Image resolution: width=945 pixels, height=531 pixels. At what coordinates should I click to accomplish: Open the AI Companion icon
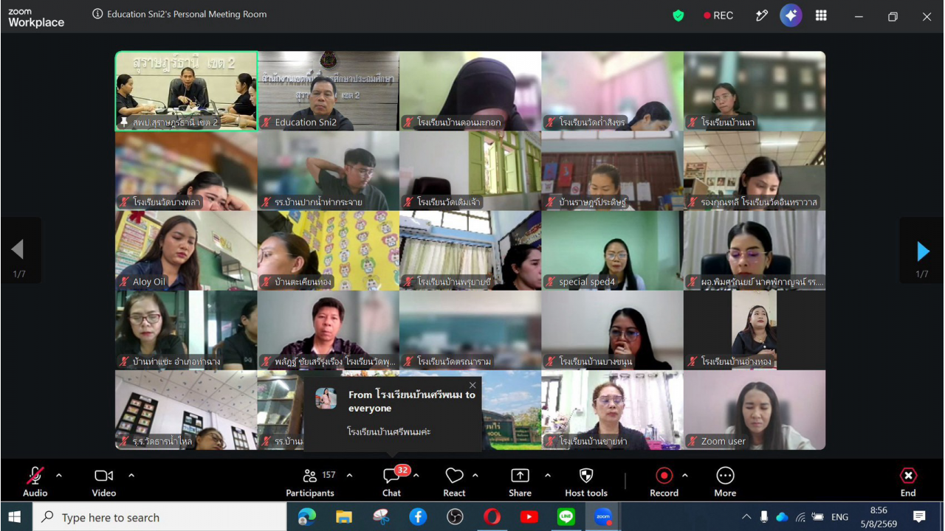tap(791, 15)
